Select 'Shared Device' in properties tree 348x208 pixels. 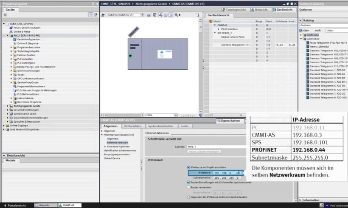point(112,158)
